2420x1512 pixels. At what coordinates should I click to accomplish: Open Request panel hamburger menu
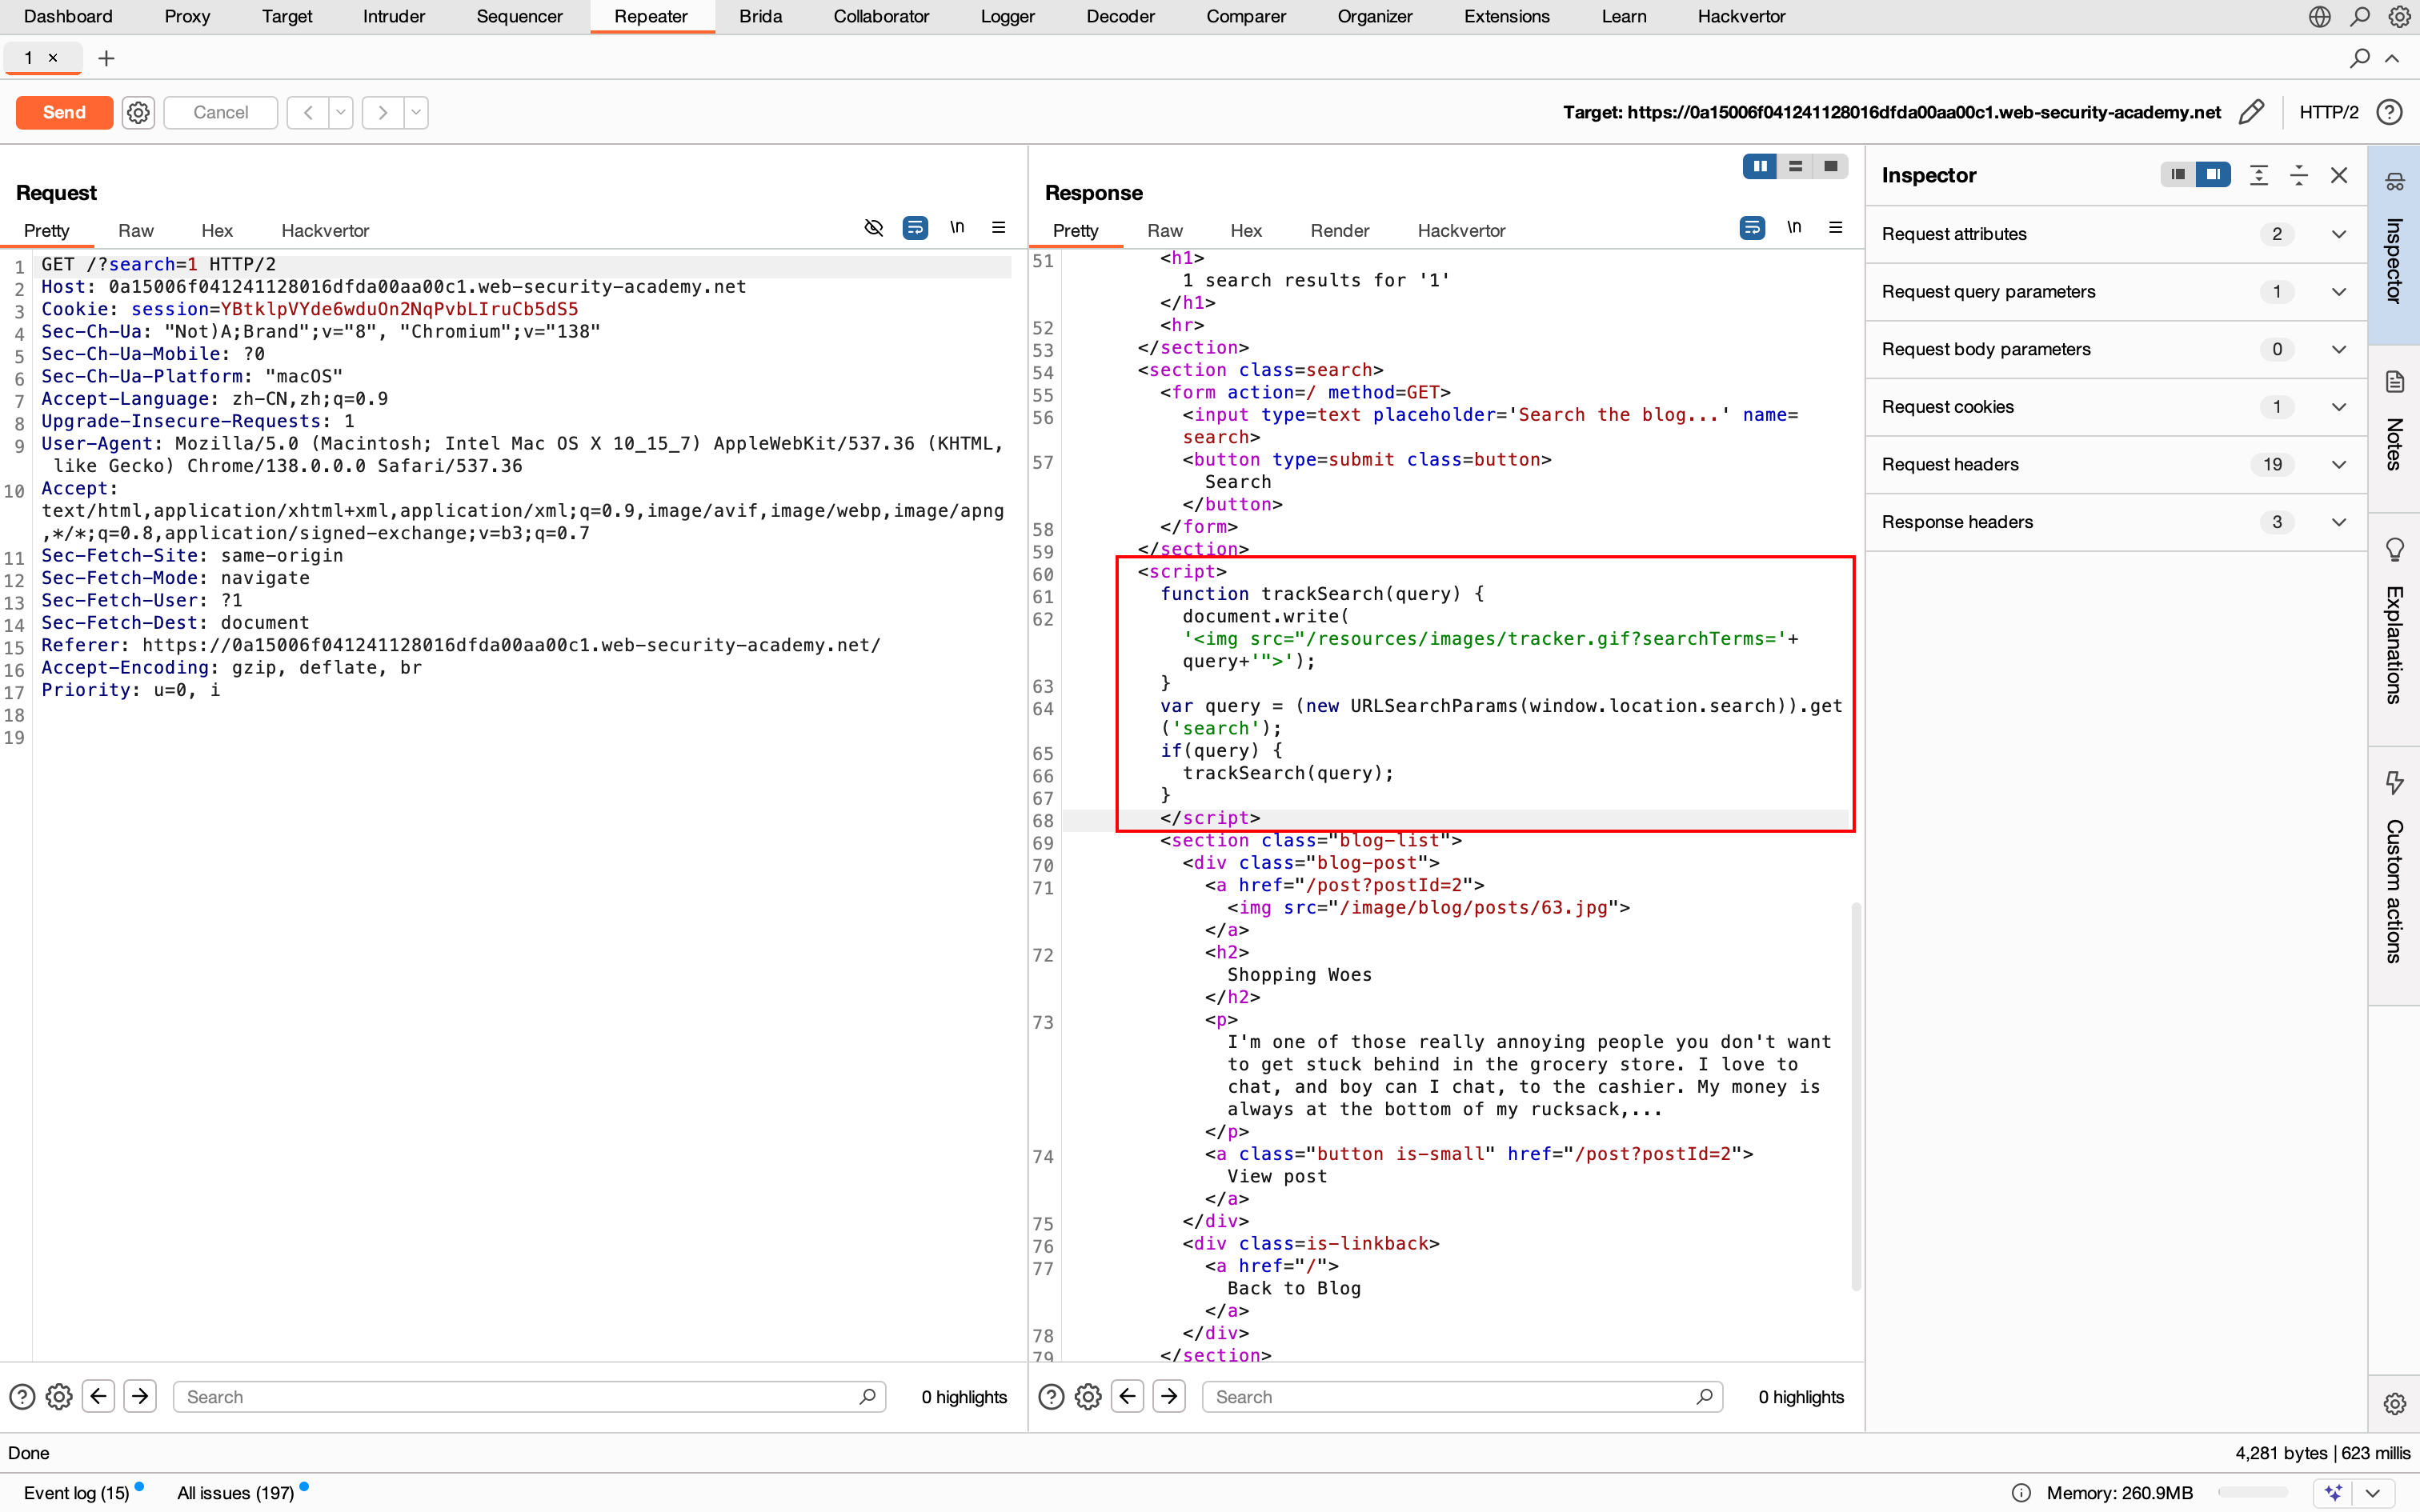[998, 228]
